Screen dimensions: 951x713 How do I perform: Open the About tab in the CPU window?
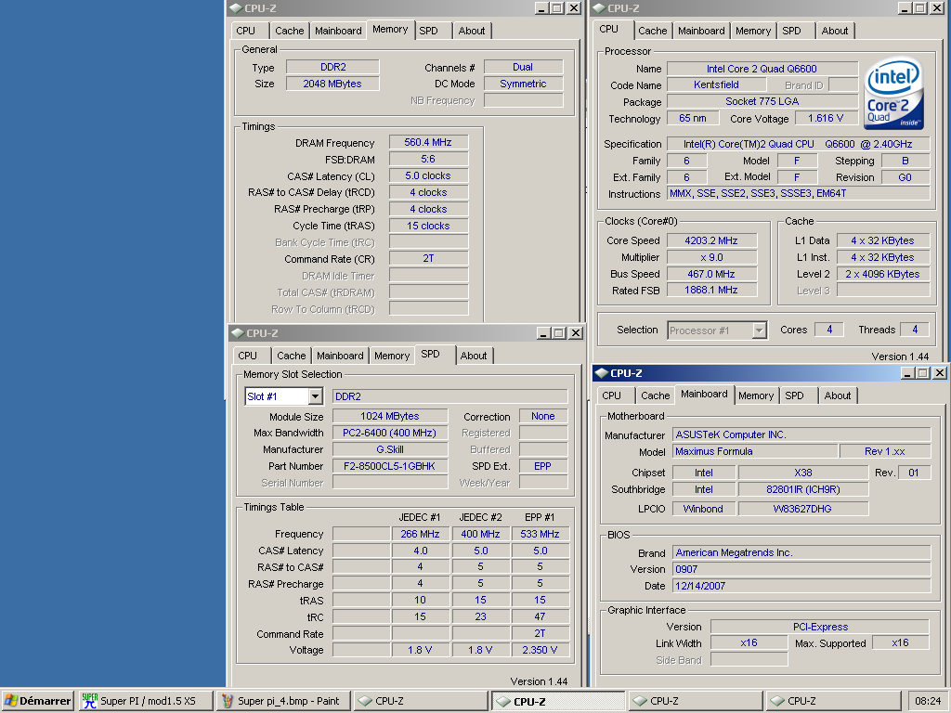click(835, 31)
